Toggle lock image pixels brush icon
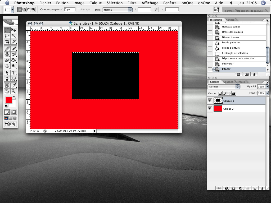271x203 pixels. coord(224,93)
